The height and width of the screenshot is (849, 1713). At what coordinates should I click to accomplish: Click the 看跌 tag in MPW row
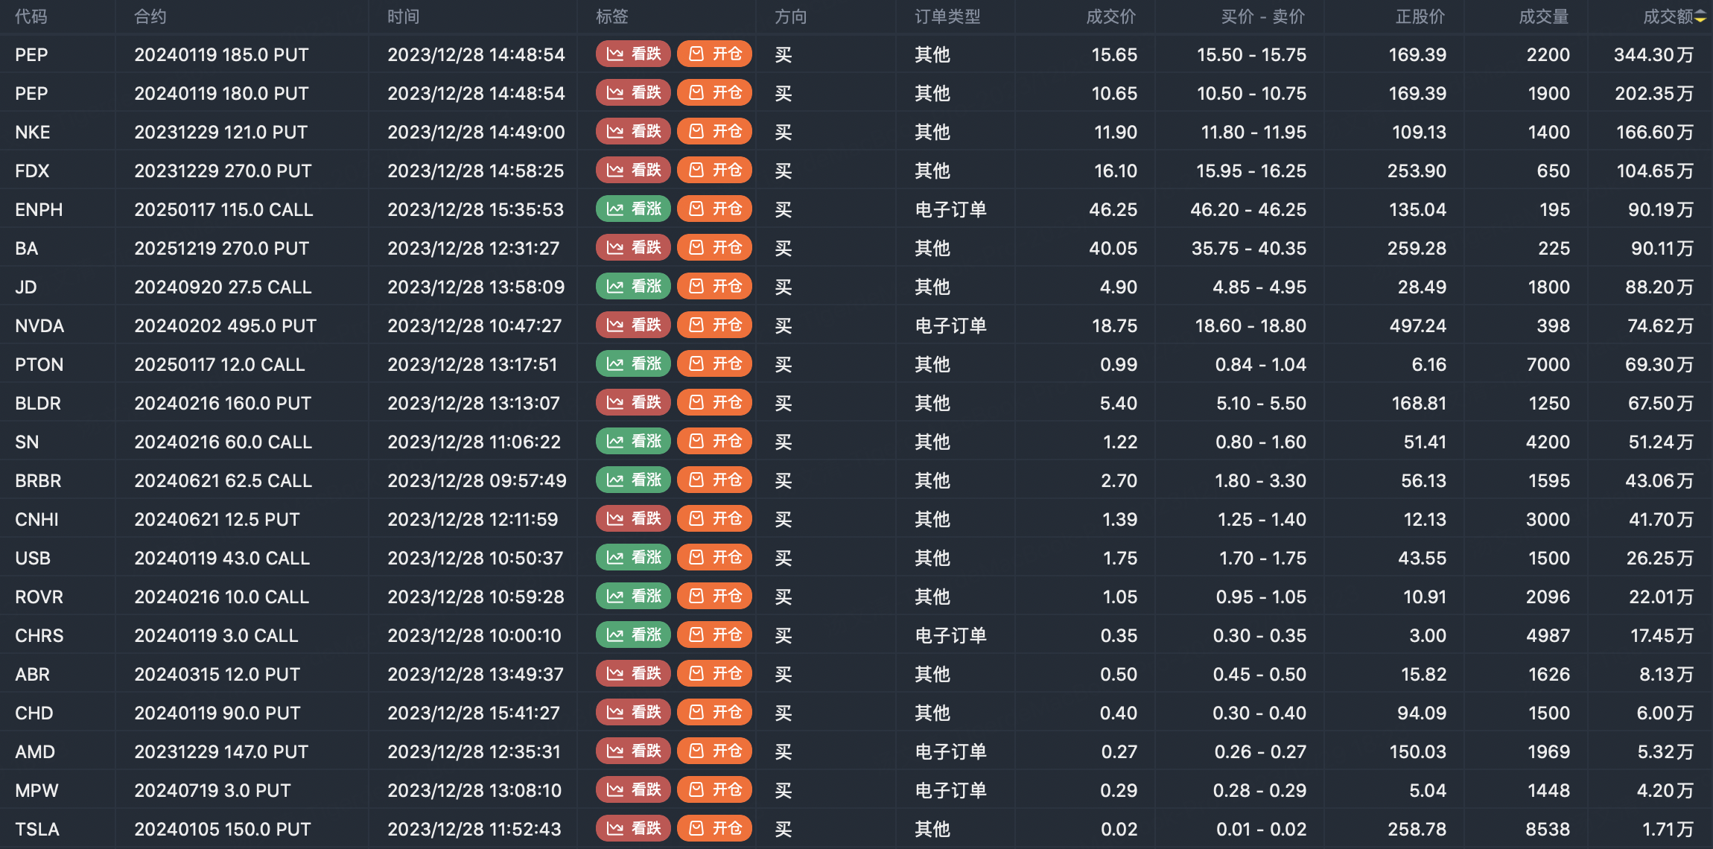click(633, 790)
